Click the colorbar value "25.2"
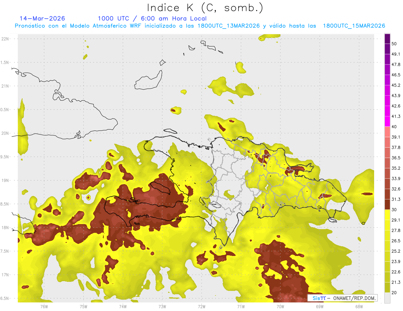 tap(396, 251)
